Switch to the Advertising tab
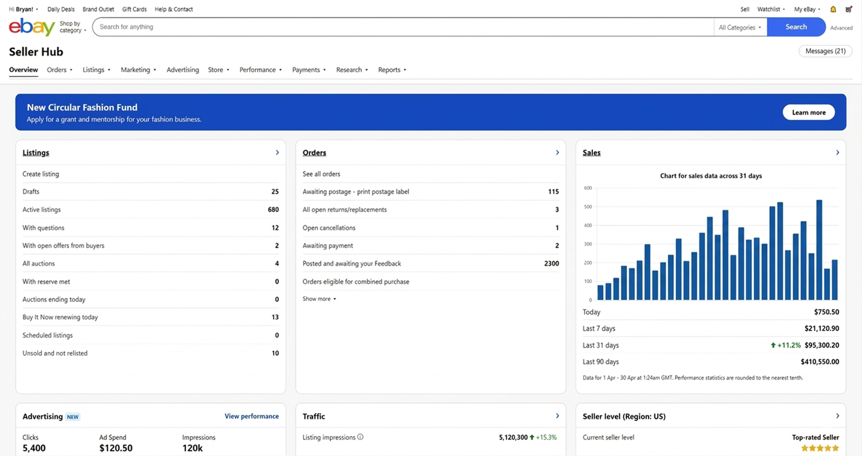Image resolution: width=862 pixels, height=456 pixels. [x=183, y=70]
